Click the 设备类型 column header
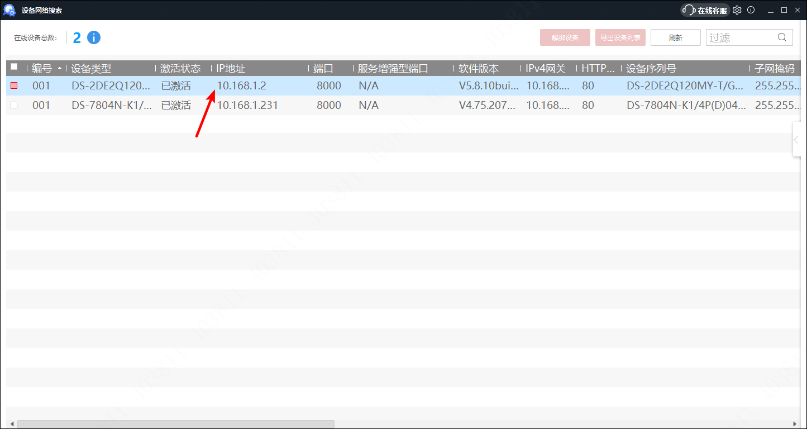The width and height of the screenshot is (807, 429). pyautogui.click(x=92, y=69)
